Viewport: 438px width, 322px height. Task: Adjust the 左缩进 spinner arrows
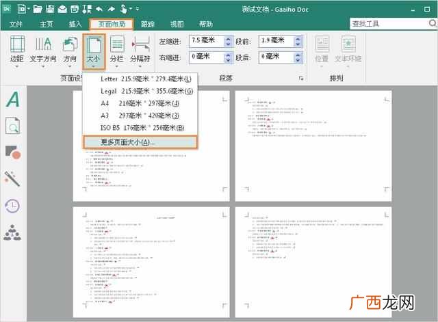[229, 41]
